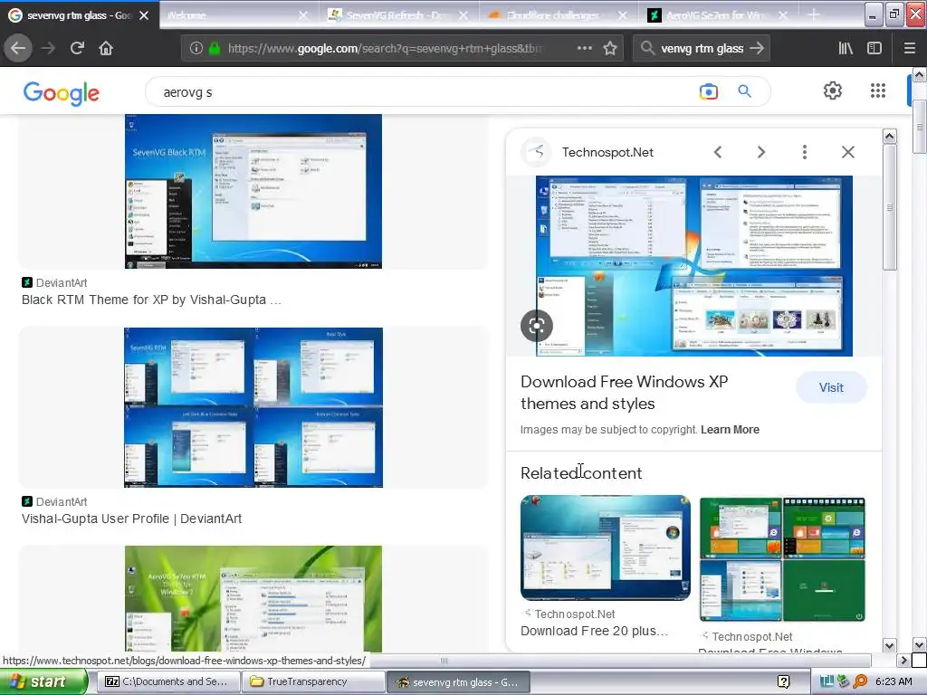Viewport: 927px width, 695px height.
Task: Select the four-panel SevenVG RTM thumbnail
Action: tap(253, 408)
